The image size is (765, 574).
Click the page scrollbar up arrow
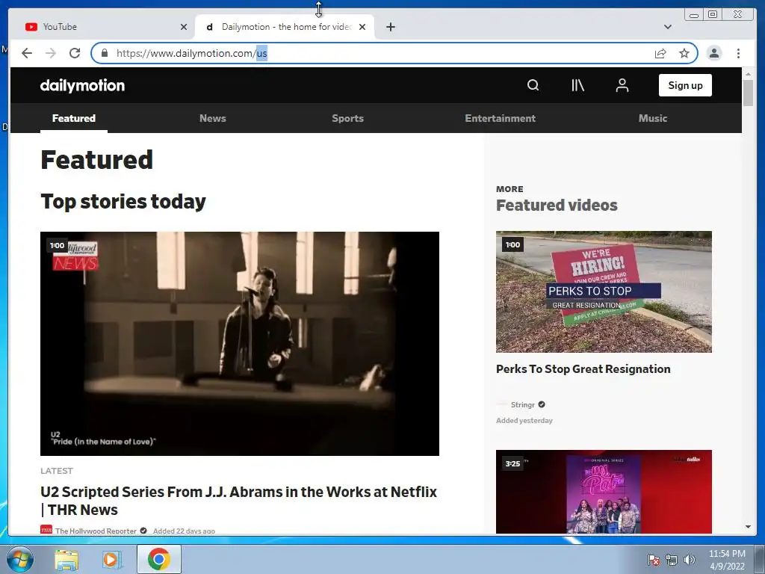(x=748, y=74)
